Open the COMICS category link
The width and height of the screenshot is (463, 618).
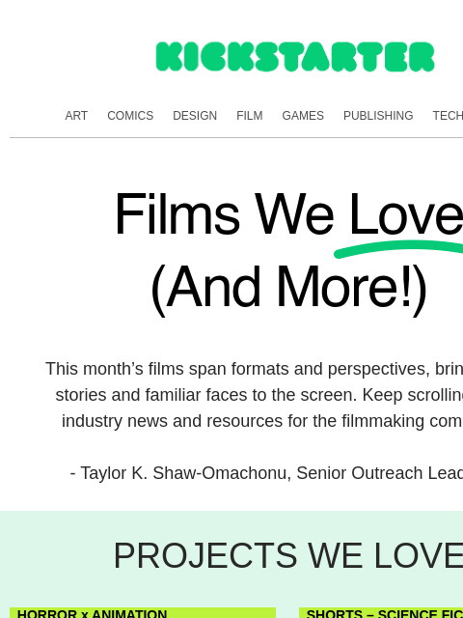[130, 116]
